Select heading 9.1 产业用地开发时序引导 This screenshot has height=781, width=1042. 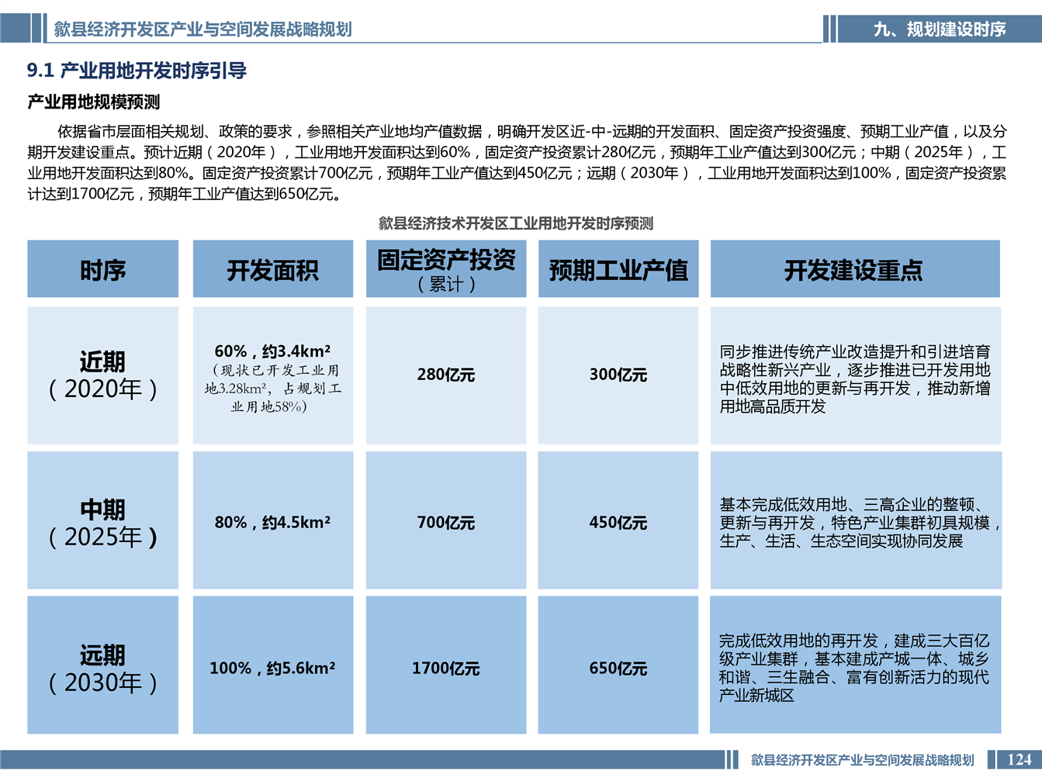(x=137, y=71)
